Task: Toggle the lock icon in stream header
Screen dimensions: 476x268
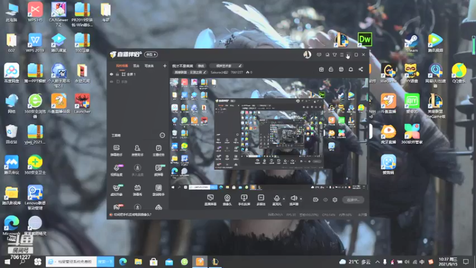Action: tap(331, 69)
